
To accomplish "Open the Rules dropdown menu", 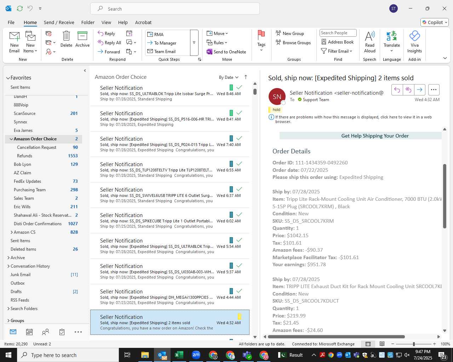I will pos(217,42).
